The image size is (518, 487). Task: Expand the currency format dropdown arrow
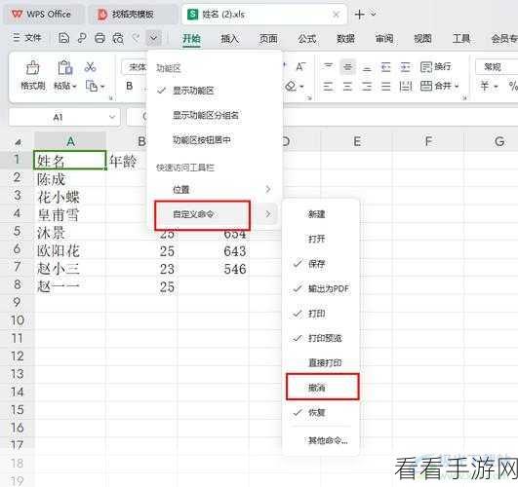[497, 87]
